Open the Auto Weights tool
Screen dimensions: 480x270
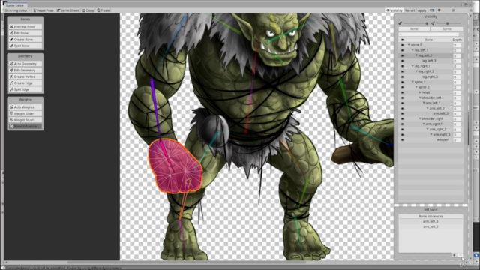25,107
